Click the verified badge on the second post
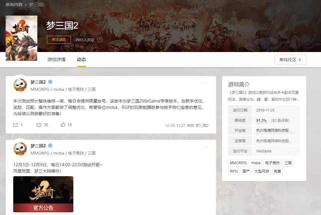 pos(50,145)
